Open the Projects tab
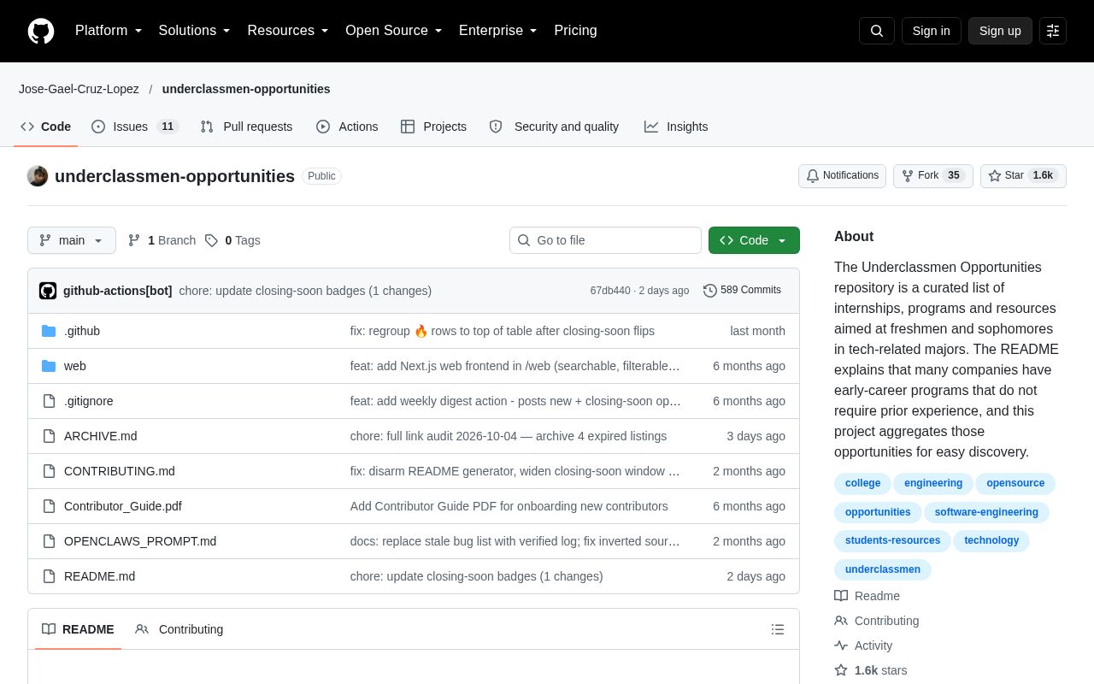The image size is (1094, 684). (433, 127)
